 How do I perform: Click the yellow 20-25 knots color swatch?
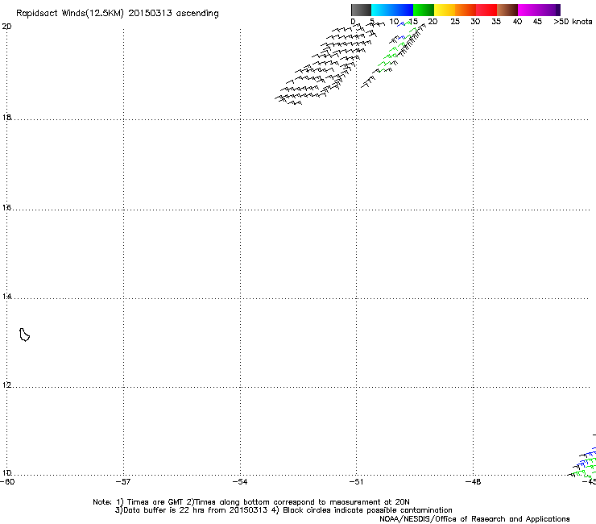(x=445, y=10)
